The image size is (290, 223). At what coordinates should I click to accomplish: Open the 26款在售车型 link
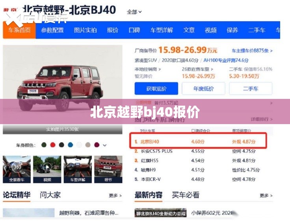click(x=197, y=69)
